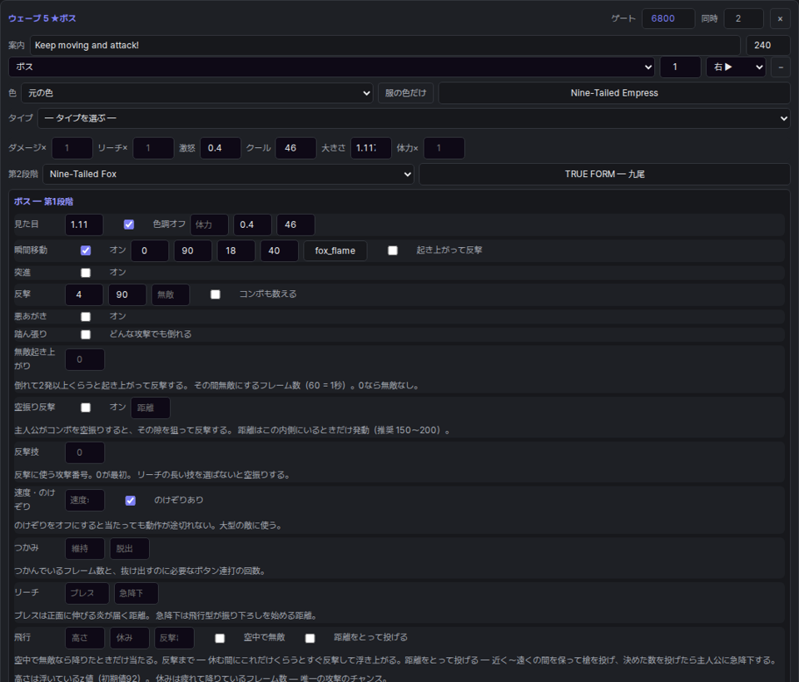This screenshot has height=682, width=799.
Task: Click the field showing 240
Action: click(768, 46)
